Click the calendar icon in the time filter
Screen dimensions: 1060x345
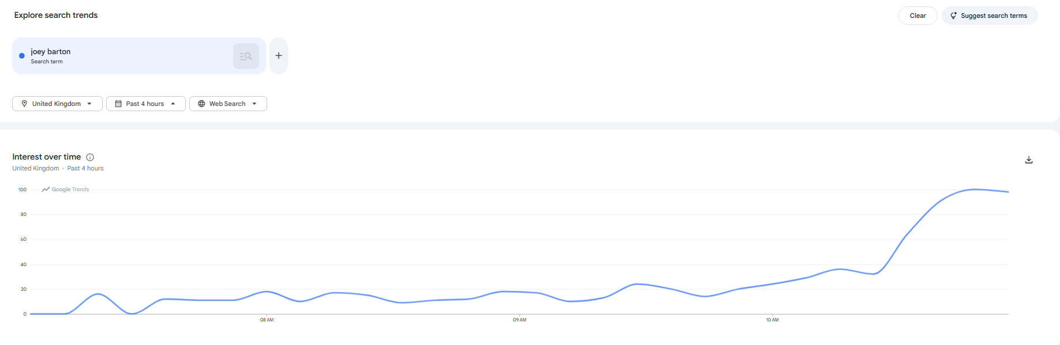[x=118, y=104]
